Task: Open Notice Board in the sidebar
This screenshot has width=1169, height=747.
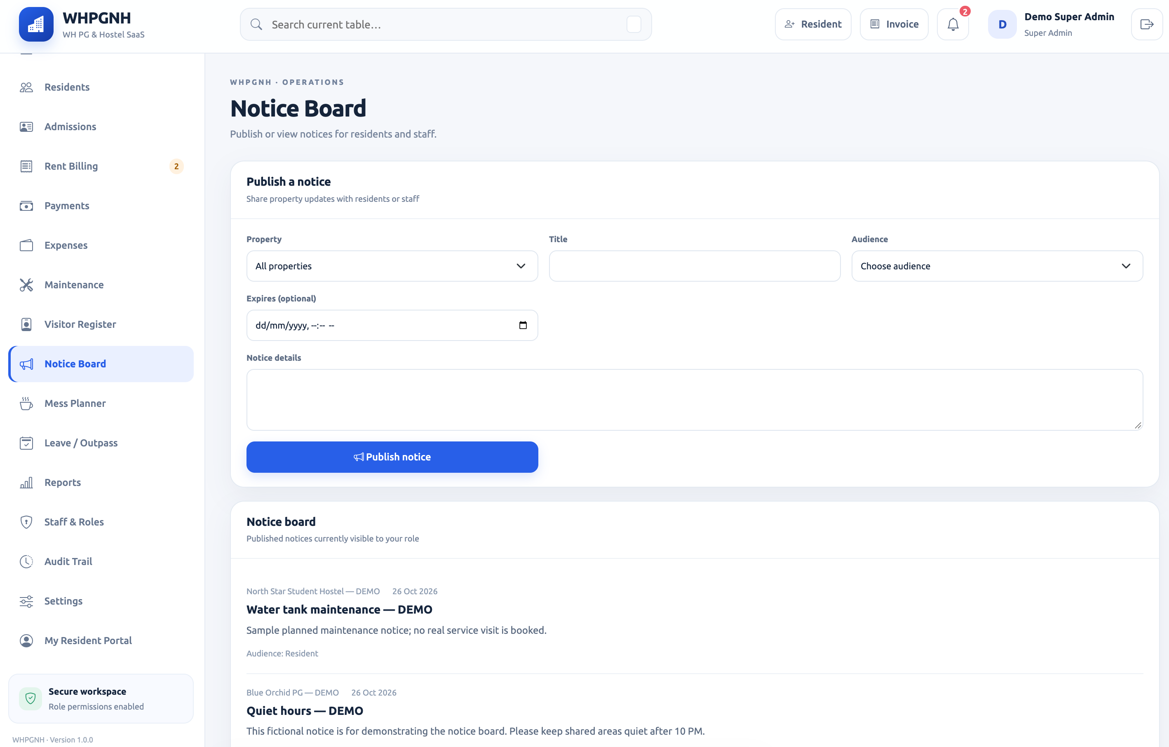Action: [x=101, y=364]
